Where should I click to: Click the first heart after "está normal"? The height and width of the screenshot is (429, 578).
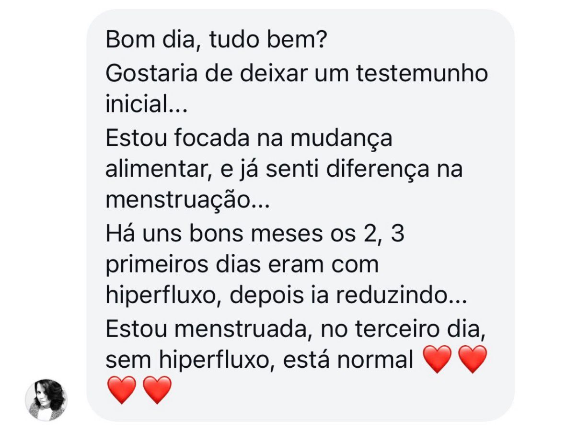point(438,359)
